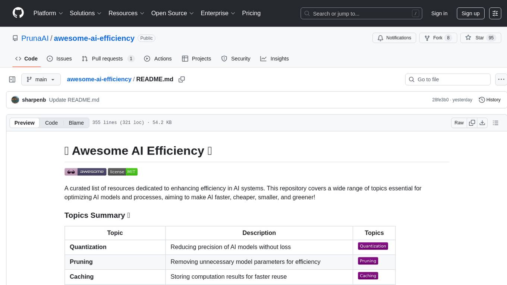Open the more file actions menu

click(501, 79)
